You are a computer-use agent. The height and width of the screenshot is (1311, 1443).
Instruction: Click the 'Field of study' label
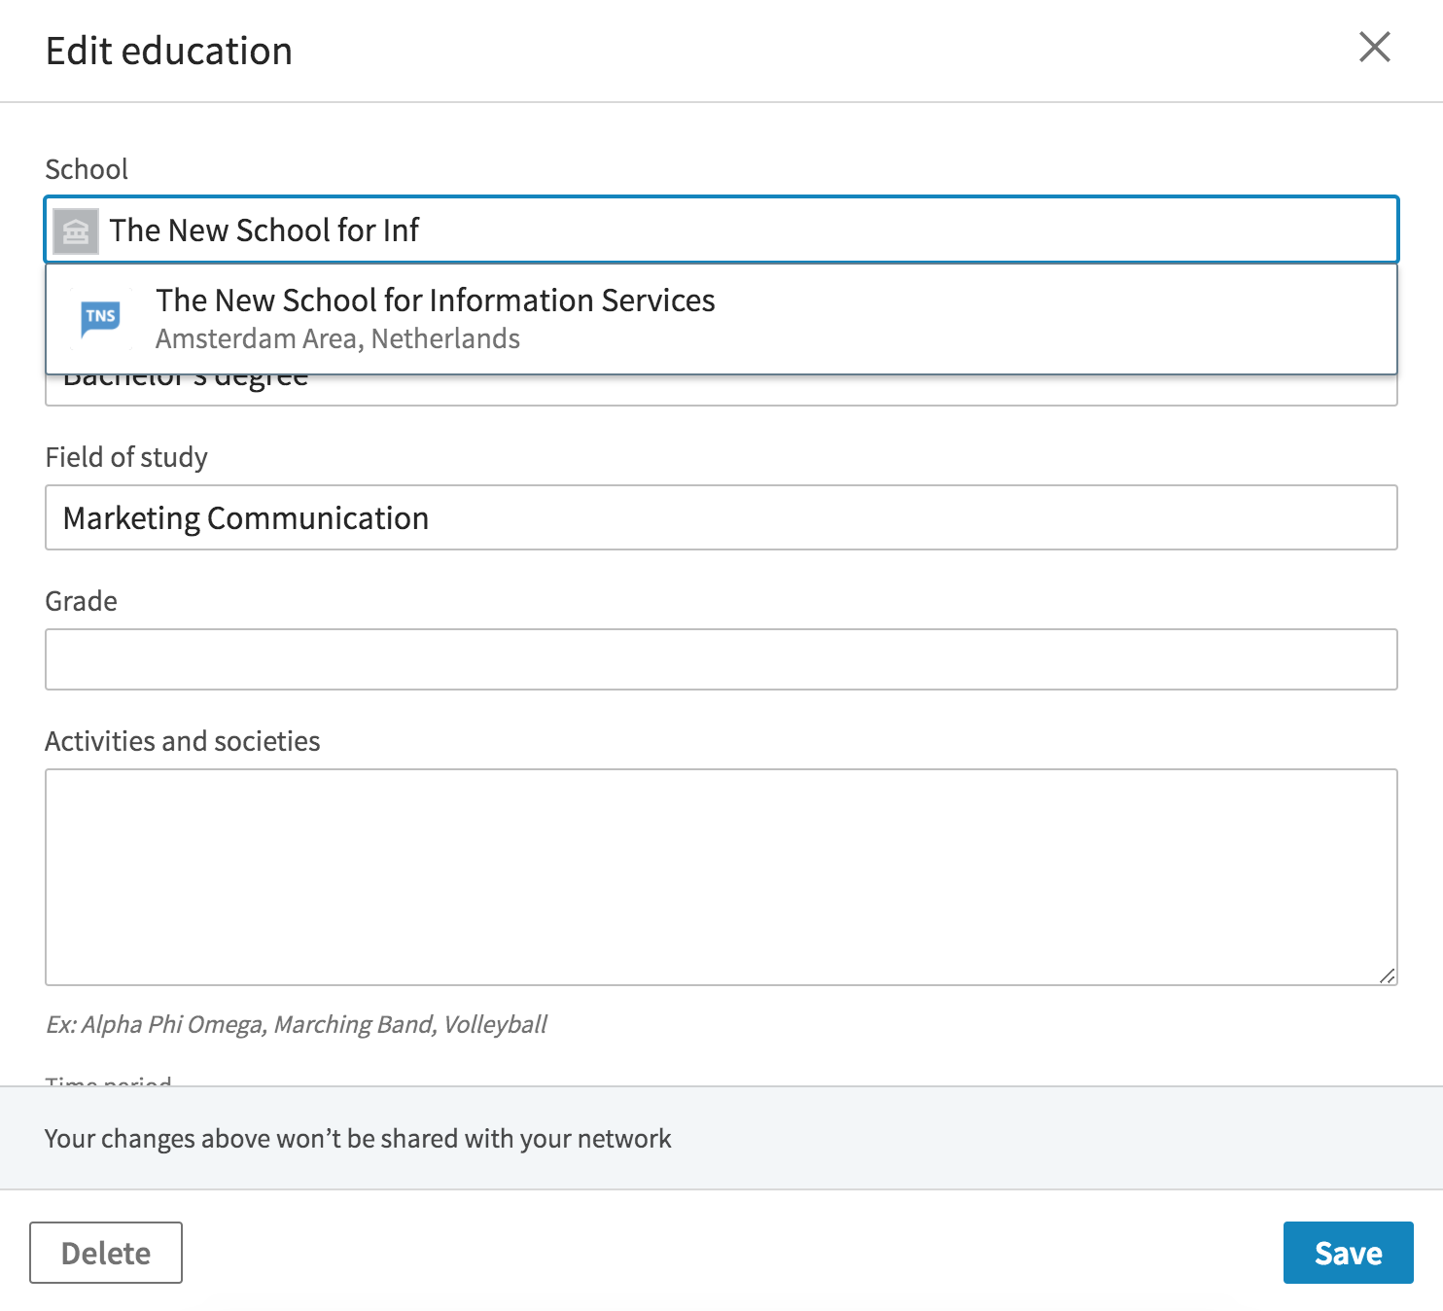pos(126,457)
